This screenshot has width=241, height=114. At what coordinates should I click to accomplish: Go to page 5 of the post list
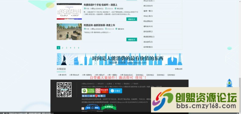[x=74, y=48]
